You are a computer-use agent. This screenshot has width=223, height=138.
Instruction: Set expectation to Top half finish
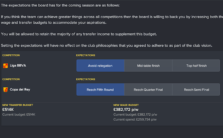pyautogui.click(x=196, y=66)
